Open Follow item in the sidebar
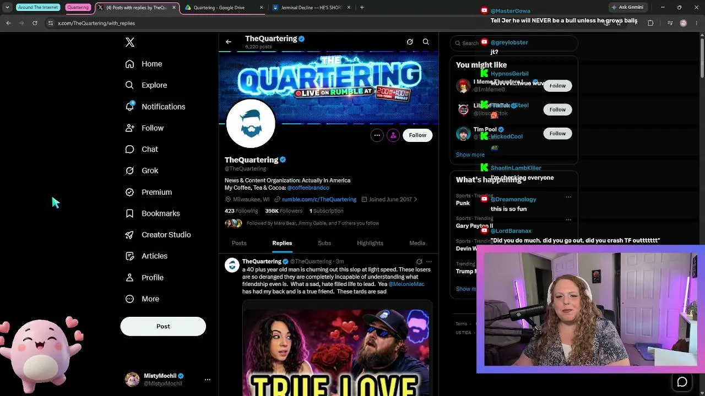Viewport: 705px width, 396px height. (x=144, y=128)
